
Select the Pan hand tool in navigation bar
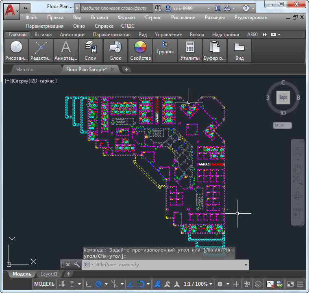(x=298, y=169)
